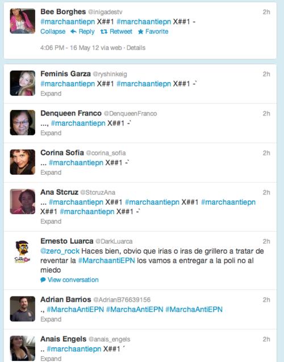The width and height of the screenshot is (284, 362).
Task: Click the 2h timestamp on Corina Sofia's tweet
Action: [x=266, y=153]
